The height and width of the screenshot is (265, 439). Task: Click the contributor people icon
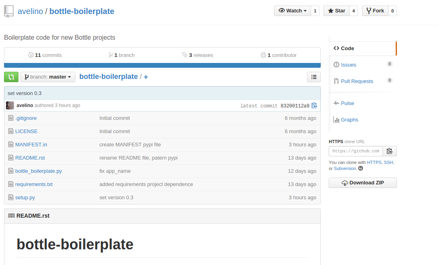(x=263, y=55)
